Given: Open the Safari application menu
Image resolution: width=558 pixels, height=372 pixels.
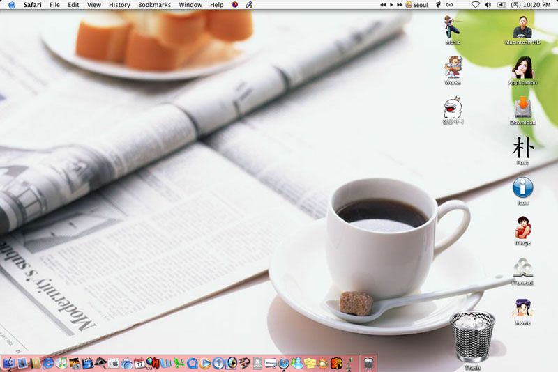Looking at the screenshot, I should pos(32,5).
